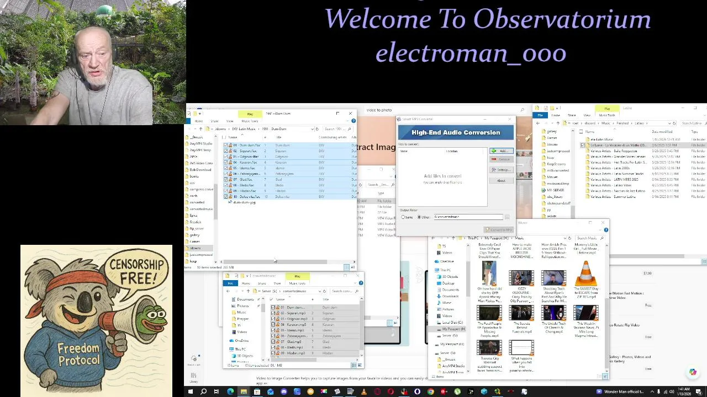Image resolution: width=707 pixels, height=397 pixels.
Task: Select Local Disk (C:) in Music window sidebar
Action: click(x=452, y=323)
